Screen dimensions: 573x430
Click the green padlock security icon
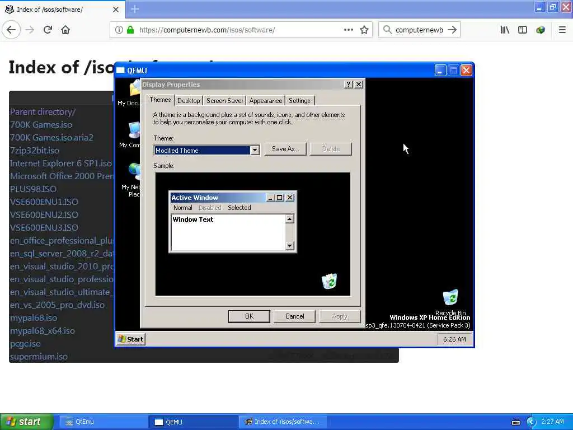tap(130, 30)
